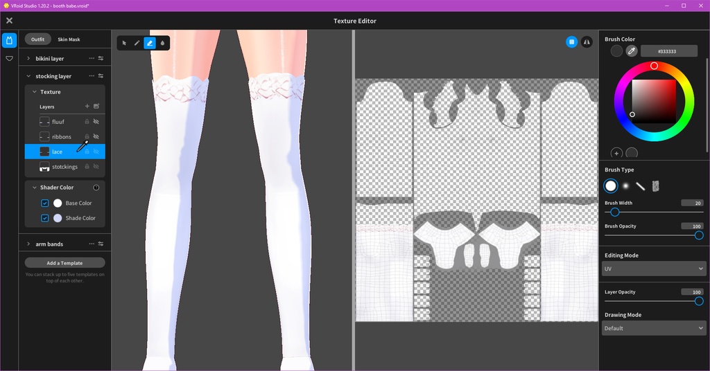Toggle visibility of lace layer
710x371 pixels.
(x=96, y=152)
